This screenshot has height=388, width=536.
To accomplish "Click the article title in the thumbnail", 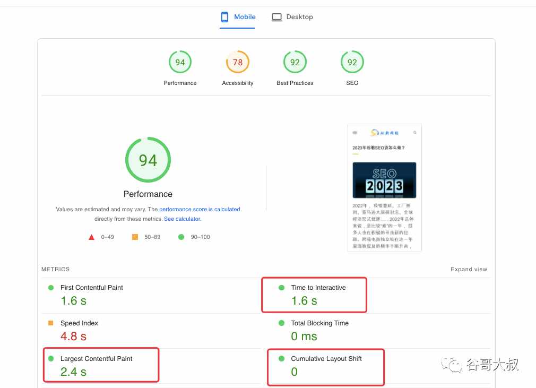I will tap(378, 148).
